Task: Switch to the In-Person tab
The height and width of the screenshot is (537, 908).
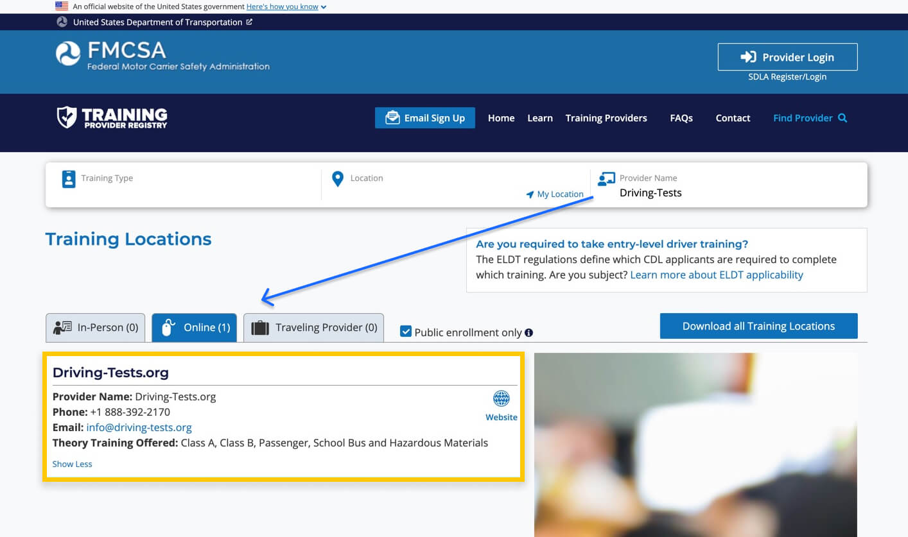Action: (x=95, y=327)
